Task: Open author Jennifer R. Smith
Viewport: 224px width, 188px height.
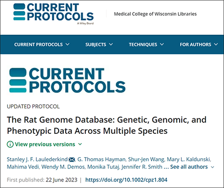Action: (142, 167)
